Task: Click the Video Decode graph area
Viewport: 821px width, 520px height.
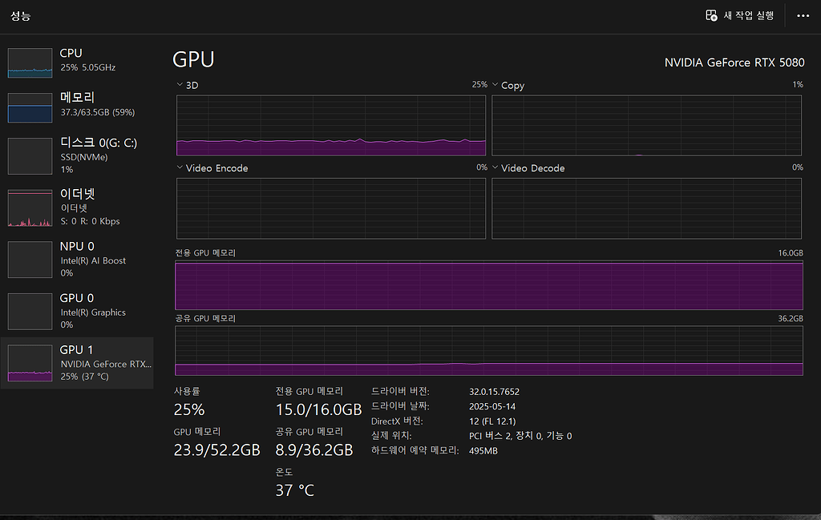Action: (x=646, y=208)
